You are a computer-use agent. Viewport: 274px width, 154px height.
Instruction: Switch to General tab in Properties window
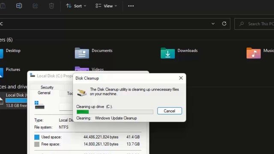coord(44,93)
